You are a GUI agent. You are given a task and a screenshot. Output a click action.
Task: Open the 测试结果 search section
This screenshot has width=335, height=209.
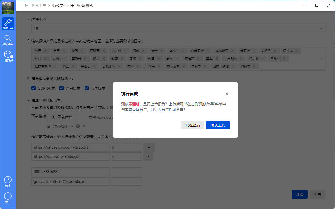tap(8, 40)
